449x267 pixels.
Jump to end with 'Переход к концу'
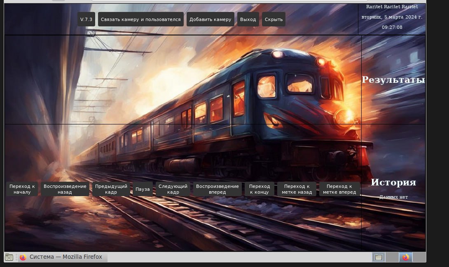tap(260, 189)
